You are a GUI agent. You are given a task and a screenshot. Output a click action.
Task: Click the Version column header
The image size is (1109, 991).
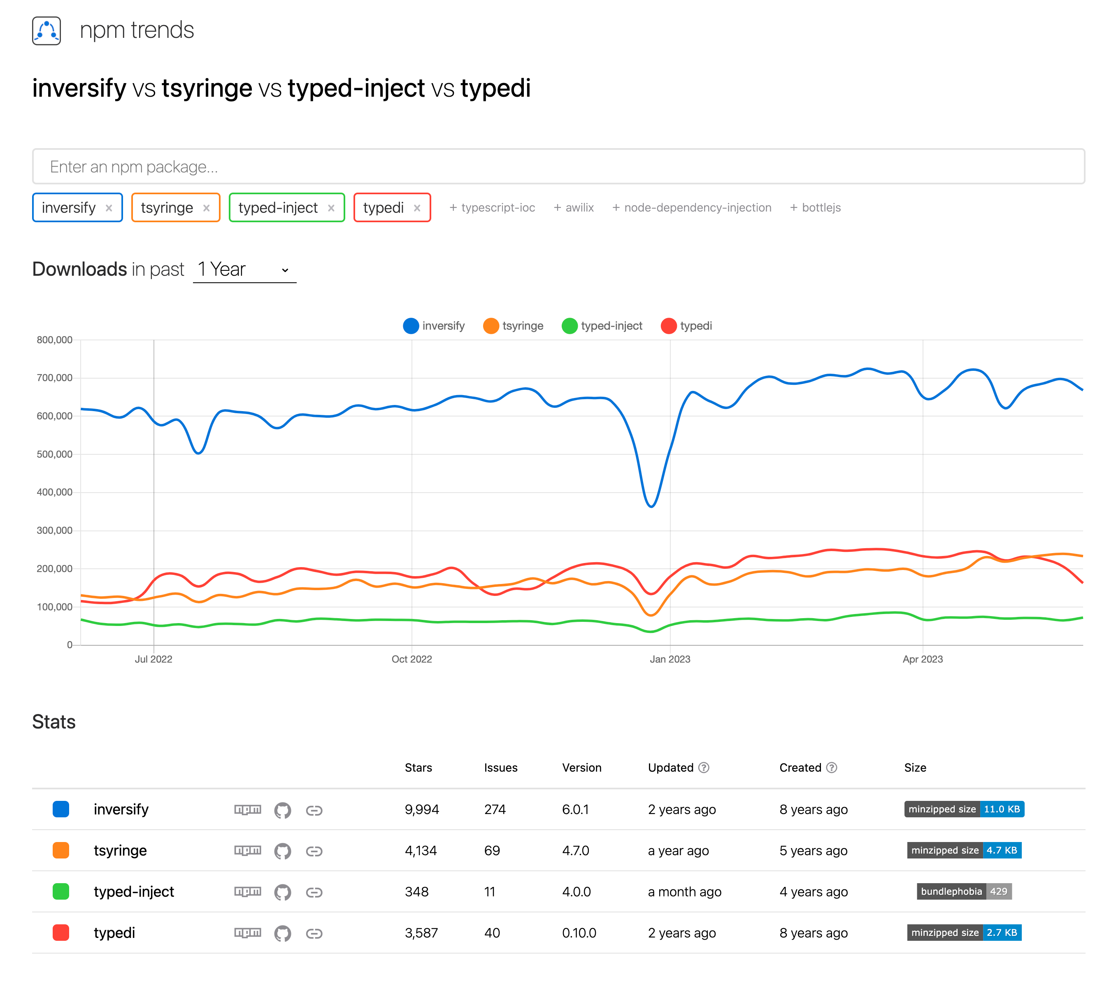tap(581, 768)
